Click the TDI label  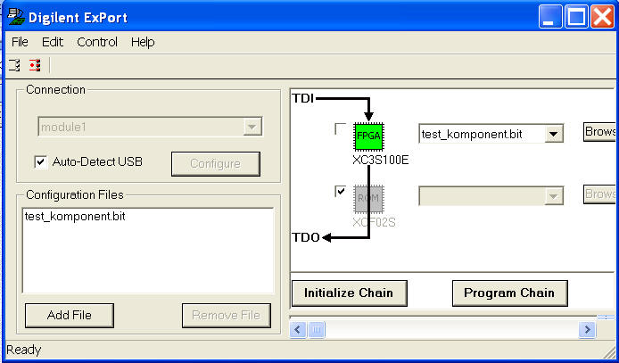(x=302, y=98)
